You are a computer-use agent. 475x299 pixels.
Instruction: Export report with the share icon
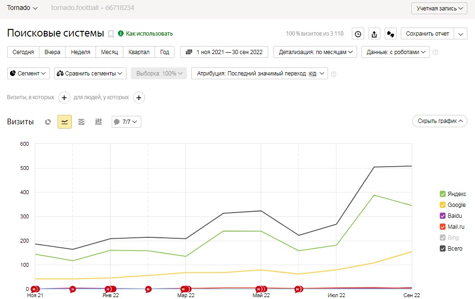coord(374,34)
